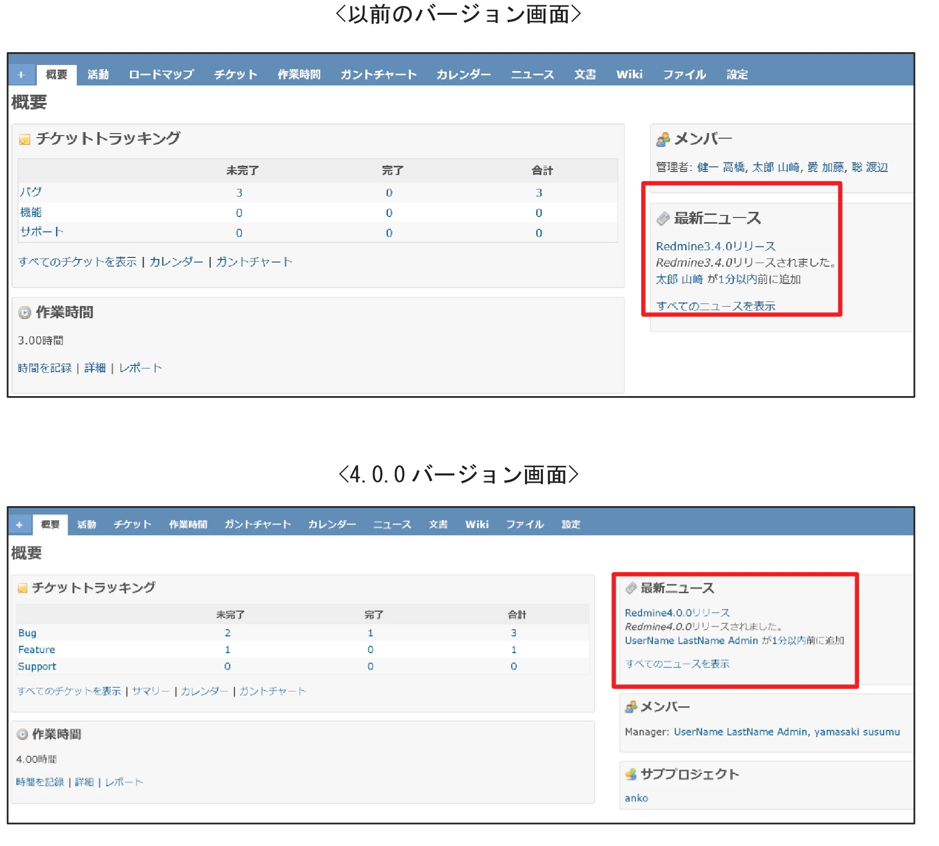Open レポート link in previous version
The image size is (939, 846).
(x=140, y=368)
